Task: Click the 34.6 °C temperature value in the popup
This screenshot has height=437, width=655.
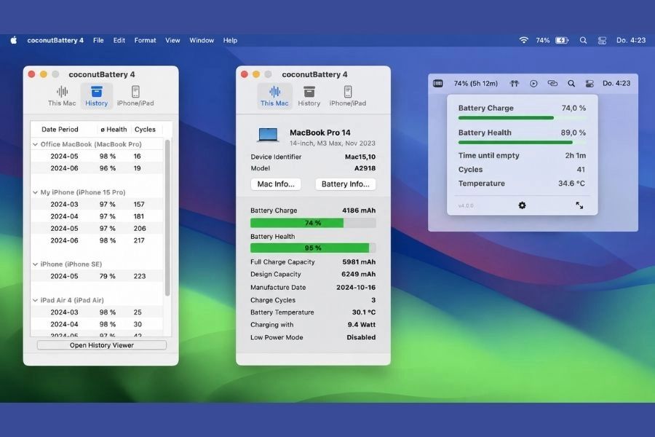Action: pyautogui.click(x=571, y=183)
